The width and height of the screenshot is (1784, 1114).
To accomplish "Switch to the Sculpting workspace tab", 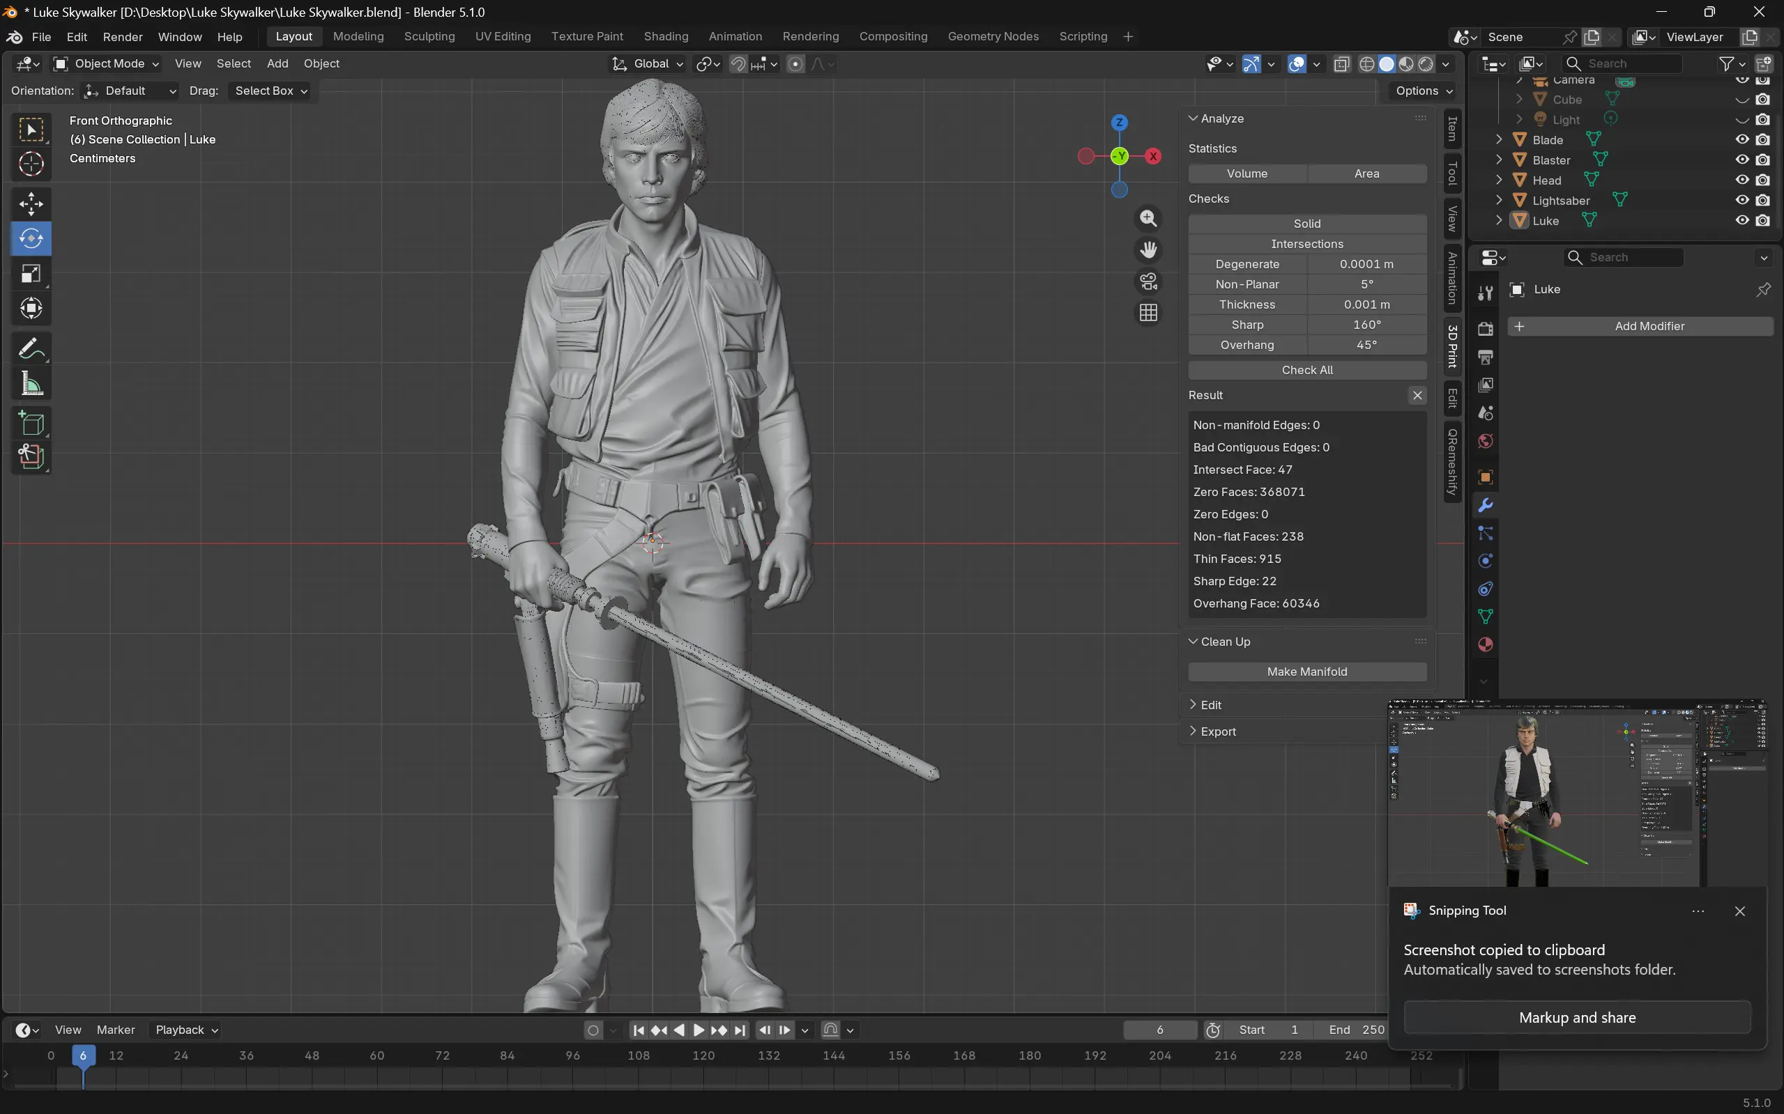I will (x=429, y=37).
